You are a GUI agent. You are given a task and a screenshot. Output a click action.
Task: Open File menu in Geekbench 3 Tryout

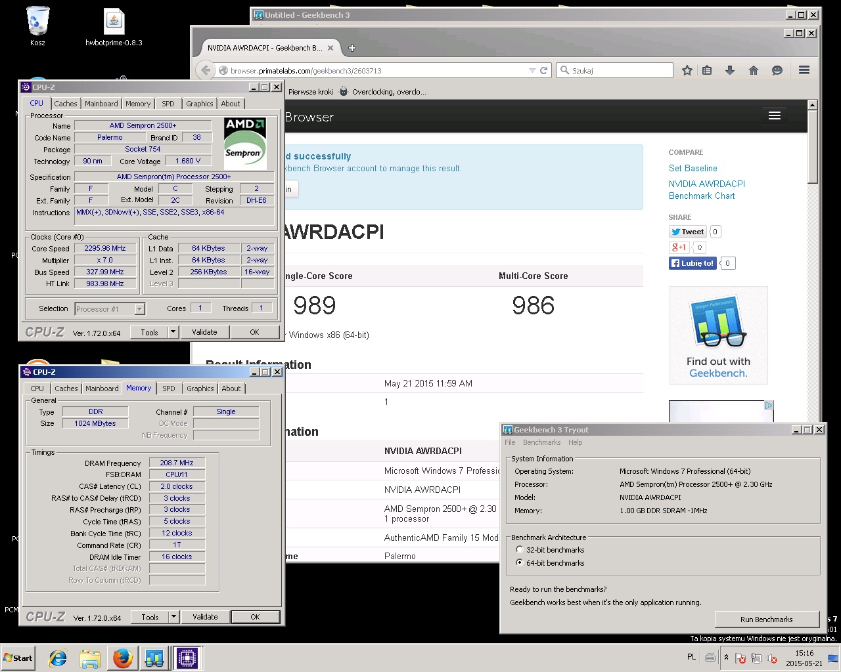tap(510, 443)
